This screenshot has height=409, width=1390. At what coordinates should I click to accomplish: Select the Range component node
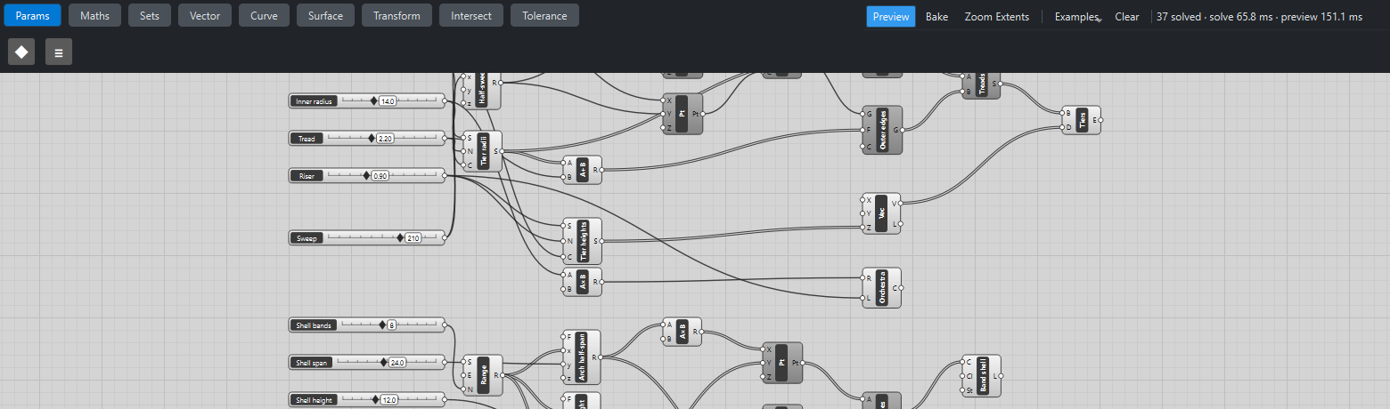tap(482, 375)
